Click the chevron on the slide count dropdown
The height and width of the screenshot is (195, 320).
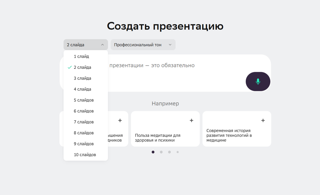click(x=103, y=44)
